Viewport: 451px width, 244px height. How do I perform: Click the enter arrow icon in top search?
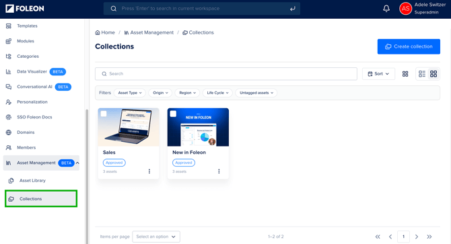tap(293, 9)
